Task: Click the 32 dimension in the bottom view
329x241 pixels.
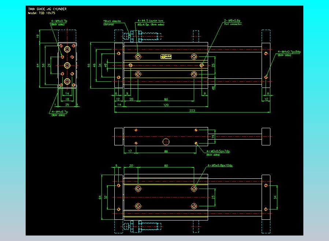Action: pyautogui.click(x=106, y=197)
